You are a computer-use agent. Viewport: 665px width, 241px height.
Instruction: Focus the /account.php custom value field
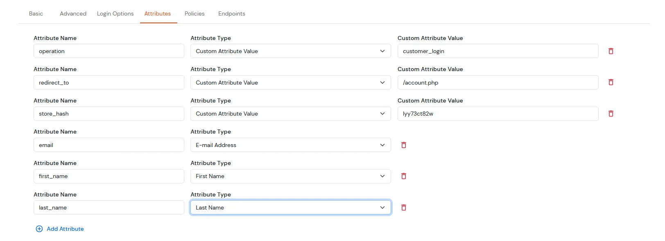[x=498, y=83]
